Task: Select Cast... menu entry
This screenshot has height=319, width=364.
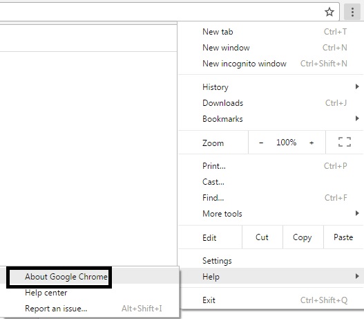Action: 271,182
